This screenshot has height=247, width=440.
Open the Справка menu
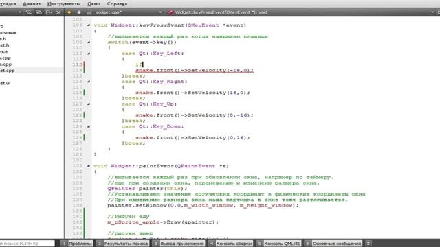tap(117, 4)
